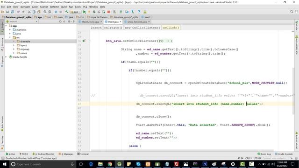Click the onCreate() structure breadcrumb
This screenshot has width=299, height=168.
click(x=113, y=28)
